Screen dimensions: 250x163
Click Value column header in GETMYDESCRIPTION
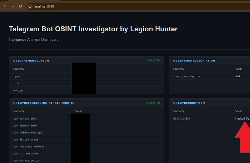click(239, 111)
